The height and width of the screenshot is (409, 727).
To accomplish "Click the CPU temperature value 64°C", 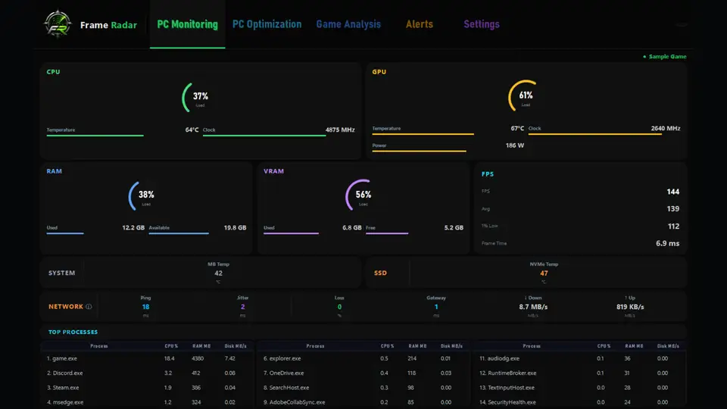I will tap(192, 130).
